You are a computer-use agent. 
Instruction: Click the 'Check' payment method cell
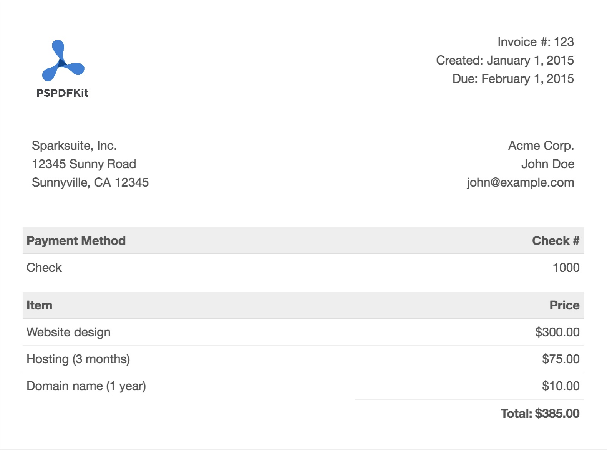44,268
